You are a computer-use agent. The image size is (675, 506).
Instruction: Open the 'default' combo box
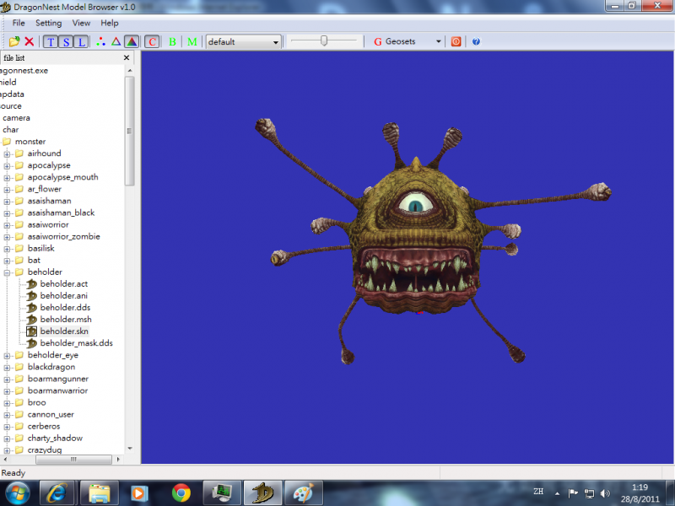(x=244, y=41)
